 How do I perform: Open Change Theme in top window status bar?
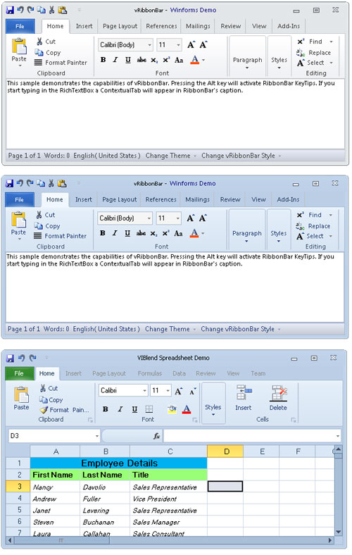tap(170, 156)
